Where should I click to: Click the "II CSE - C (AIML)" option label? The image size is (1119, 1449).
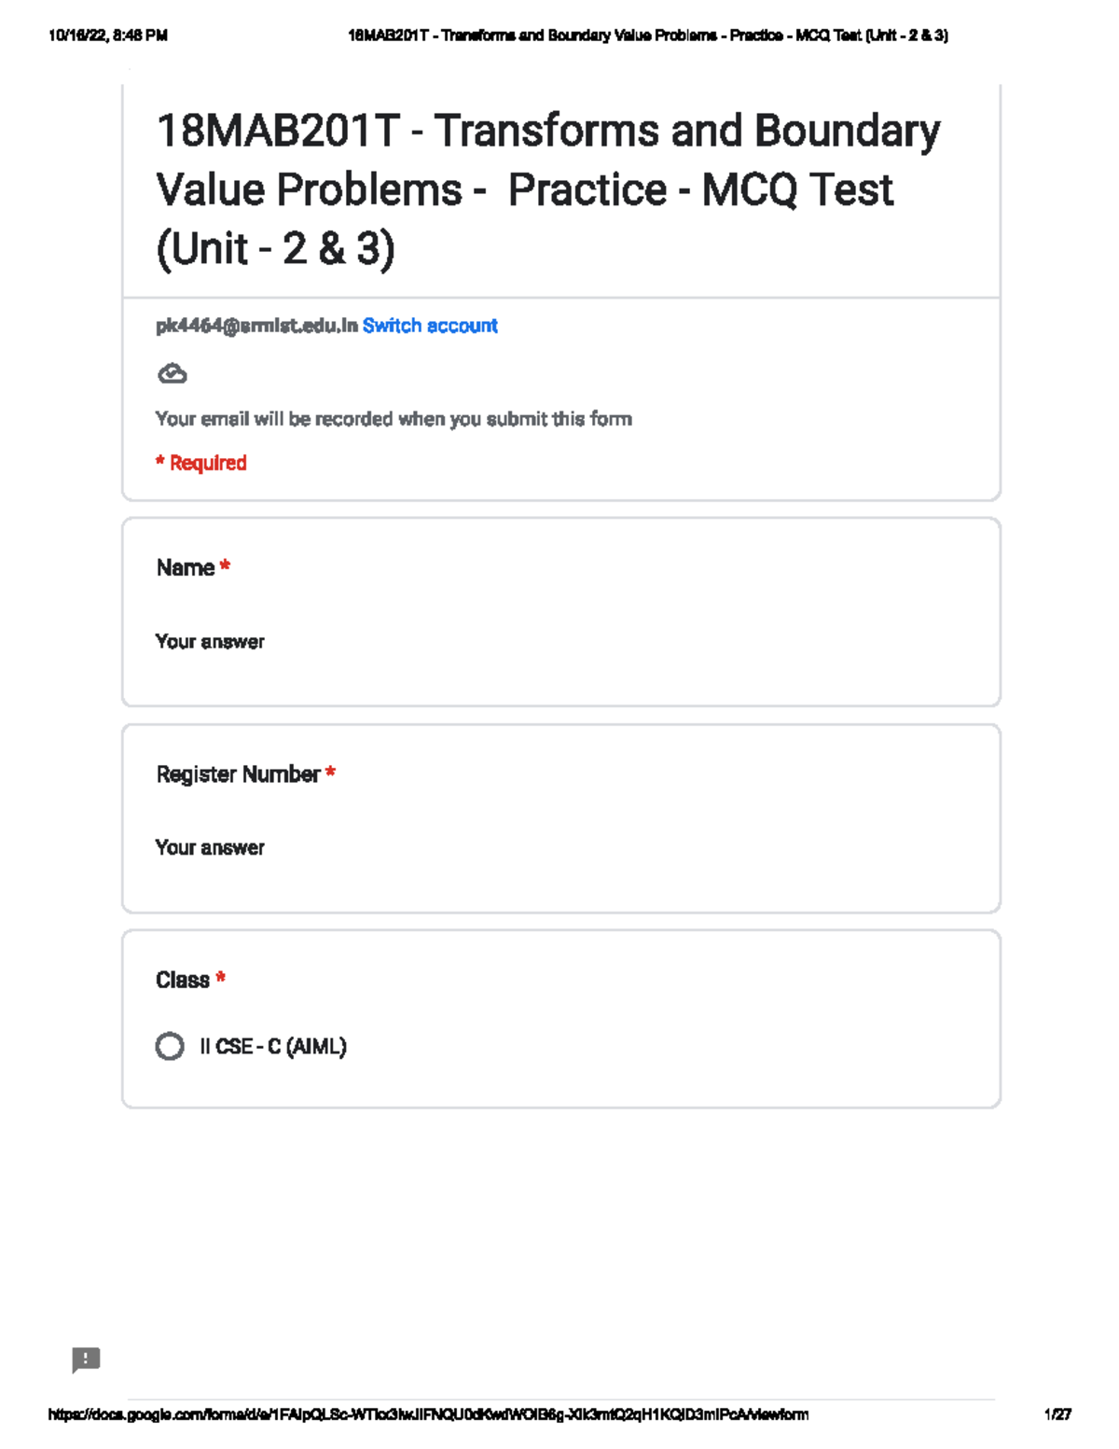pos(273,1047)
